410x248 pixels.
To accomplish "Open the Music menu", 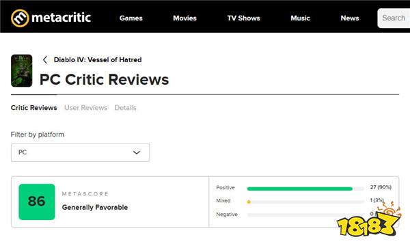I will (300, 18).
